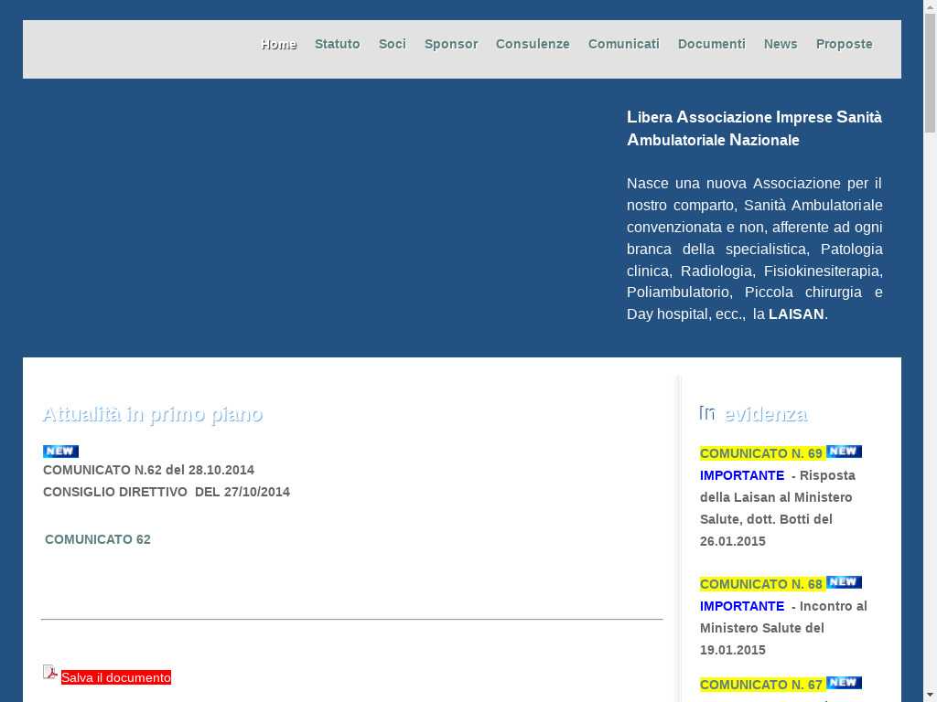Click the NEW badge next to Comunicato N. 68
Screen dimensions: 937x702
pos(844,582)
